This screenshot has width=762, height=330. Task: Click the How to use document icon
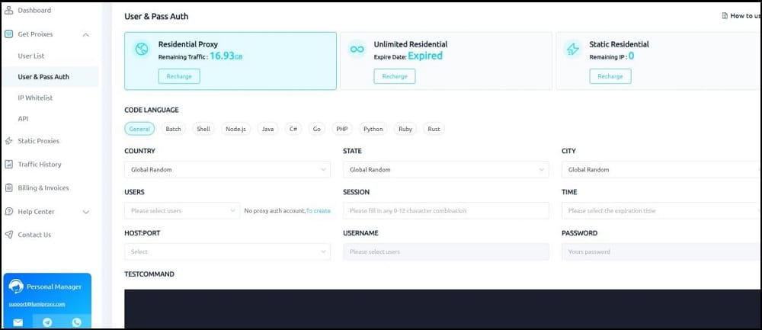click(725, 15)
